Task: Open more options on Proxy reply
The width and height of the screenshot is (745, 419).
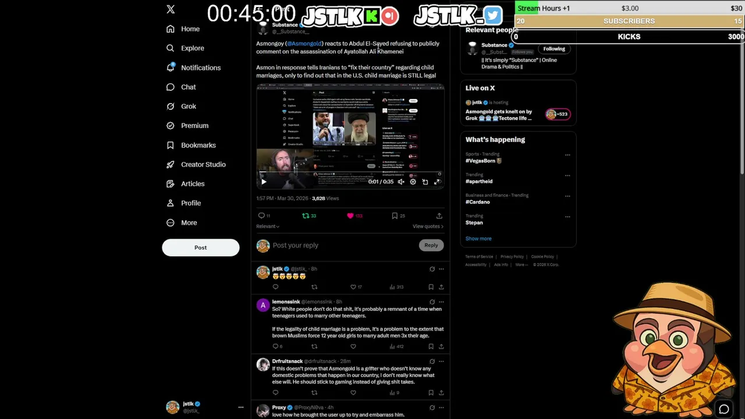Action: (x=441, y=407)
